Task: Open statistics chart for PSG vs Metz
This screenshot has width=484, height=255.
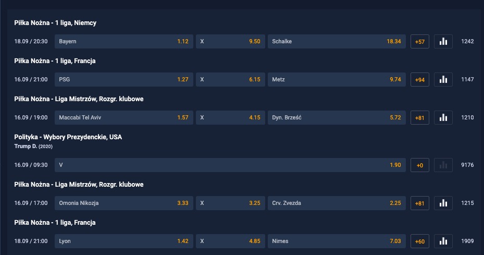Action: coord(443,79)
